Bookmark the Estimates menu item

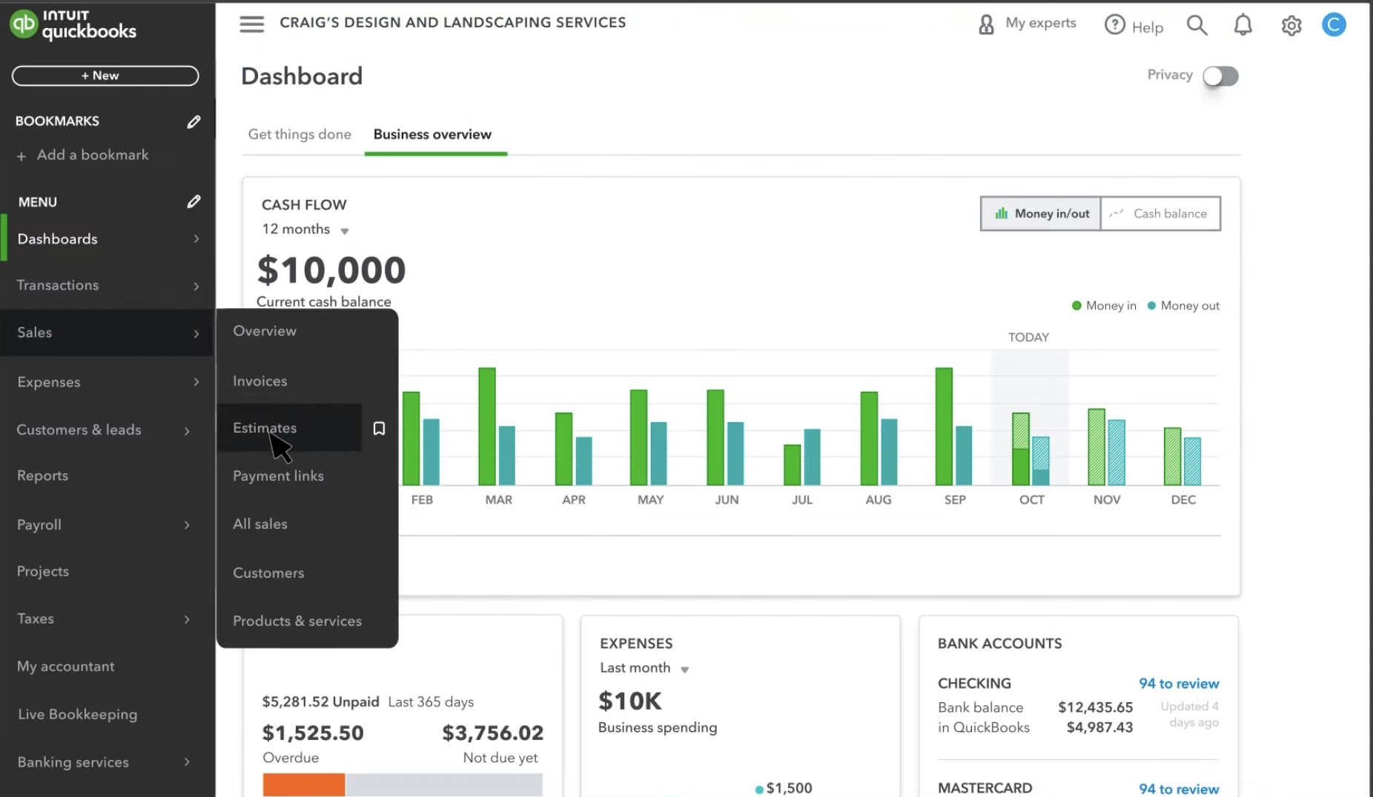tap(379, 428)
